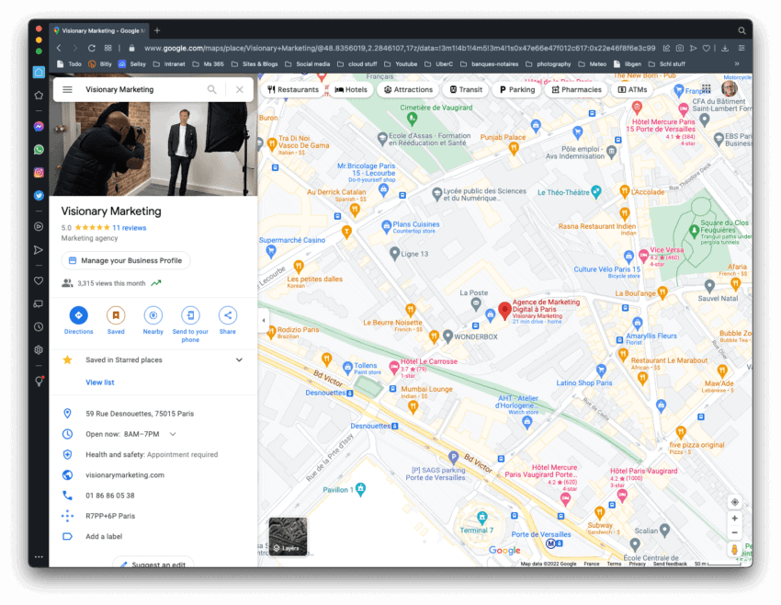781x605 pixels.
Task: Open the Sites & Blogs bookmarks folder
Action: click(255, 63)
